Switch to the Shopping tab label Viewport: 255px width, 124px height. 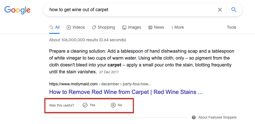[x=106, y=27]
